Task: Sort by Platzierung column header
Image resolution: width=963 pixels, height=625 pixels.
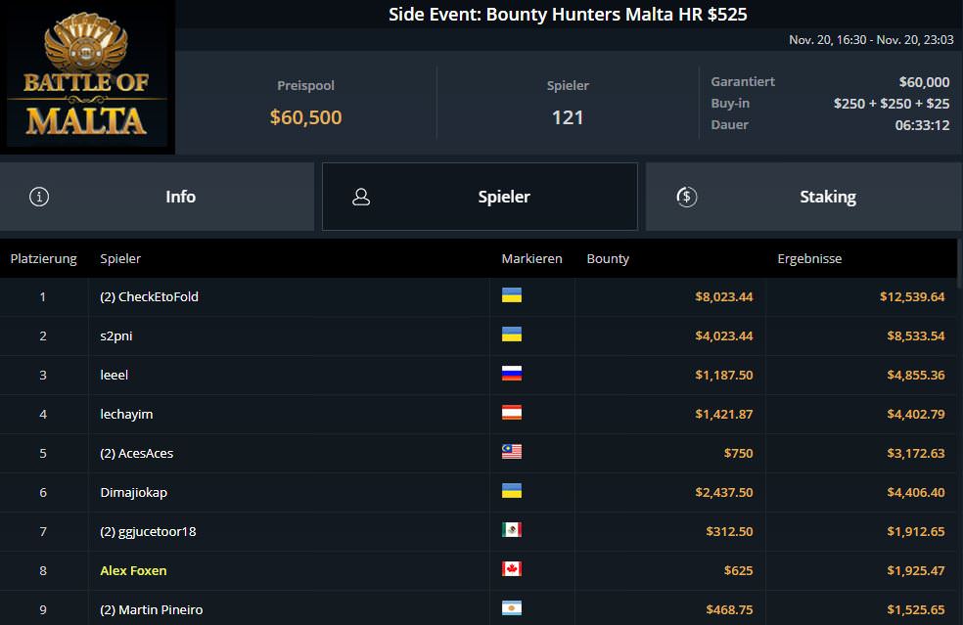Action: click(43, 259)
